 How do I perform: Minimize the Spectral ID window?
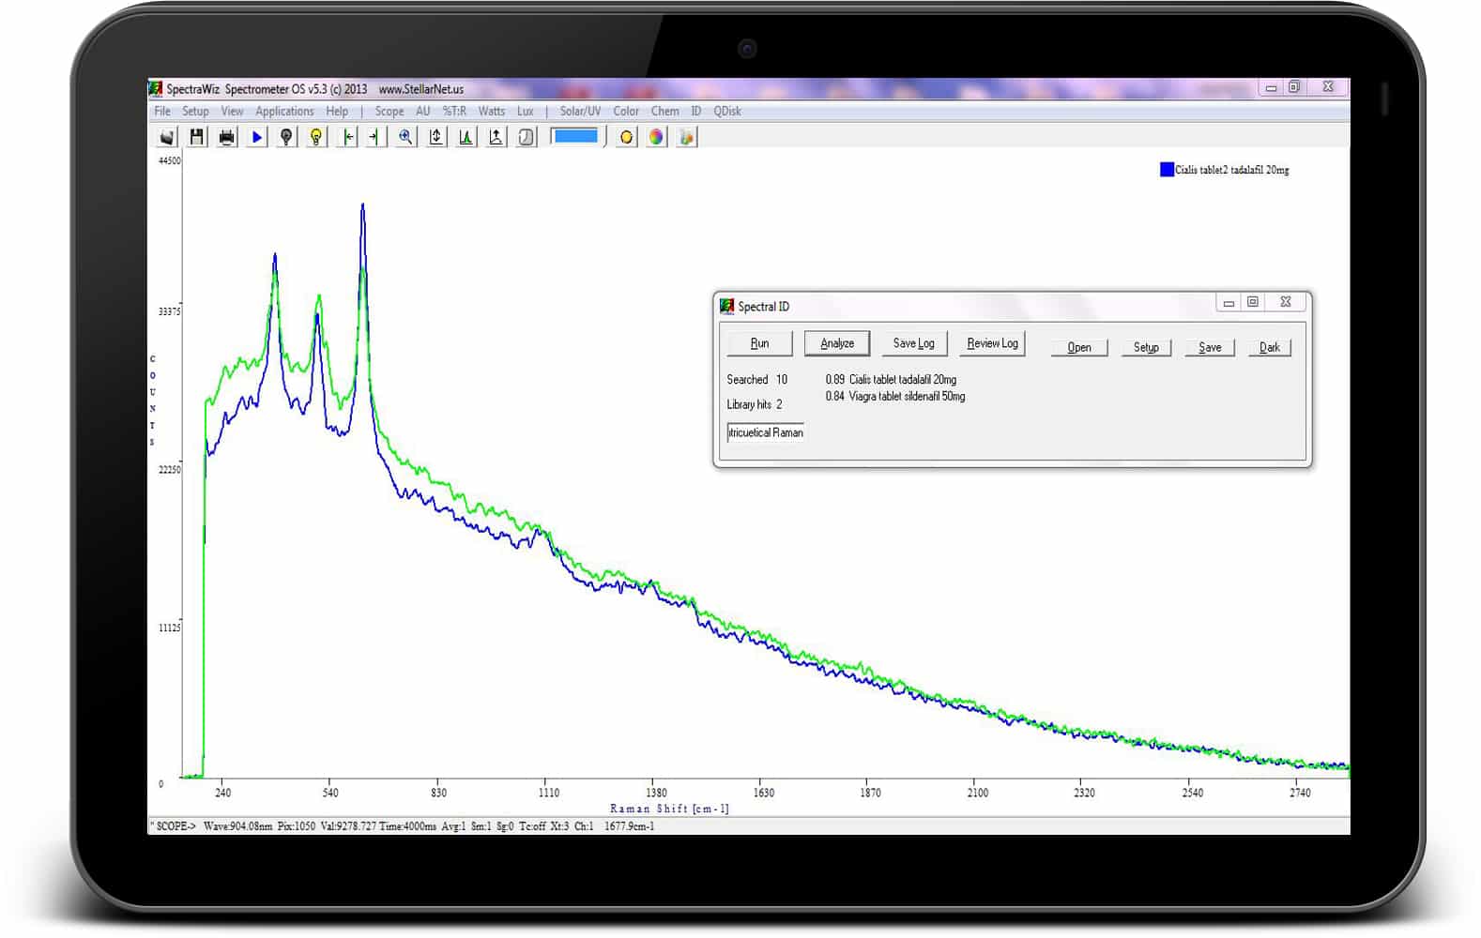[x=1229, y=302]
